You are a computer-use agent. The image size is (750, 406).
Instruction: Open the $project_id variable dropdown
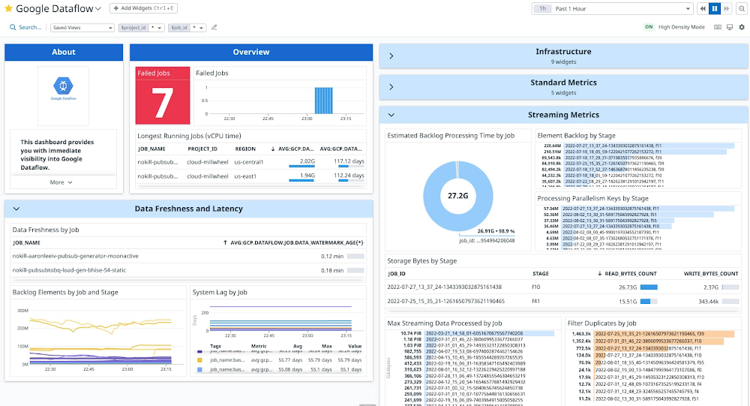coord(155,27)
